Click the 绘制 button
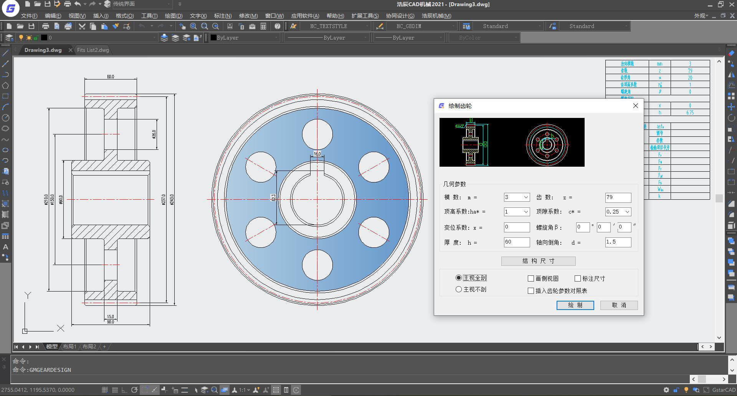Image resolution: width=737 pixels, height=396 pixels. coord(575,305)
